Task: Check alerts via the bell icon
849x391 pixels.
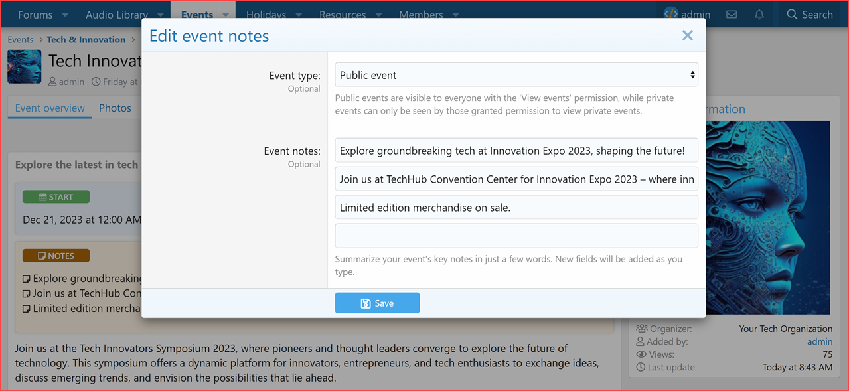Action: (759, 14)
